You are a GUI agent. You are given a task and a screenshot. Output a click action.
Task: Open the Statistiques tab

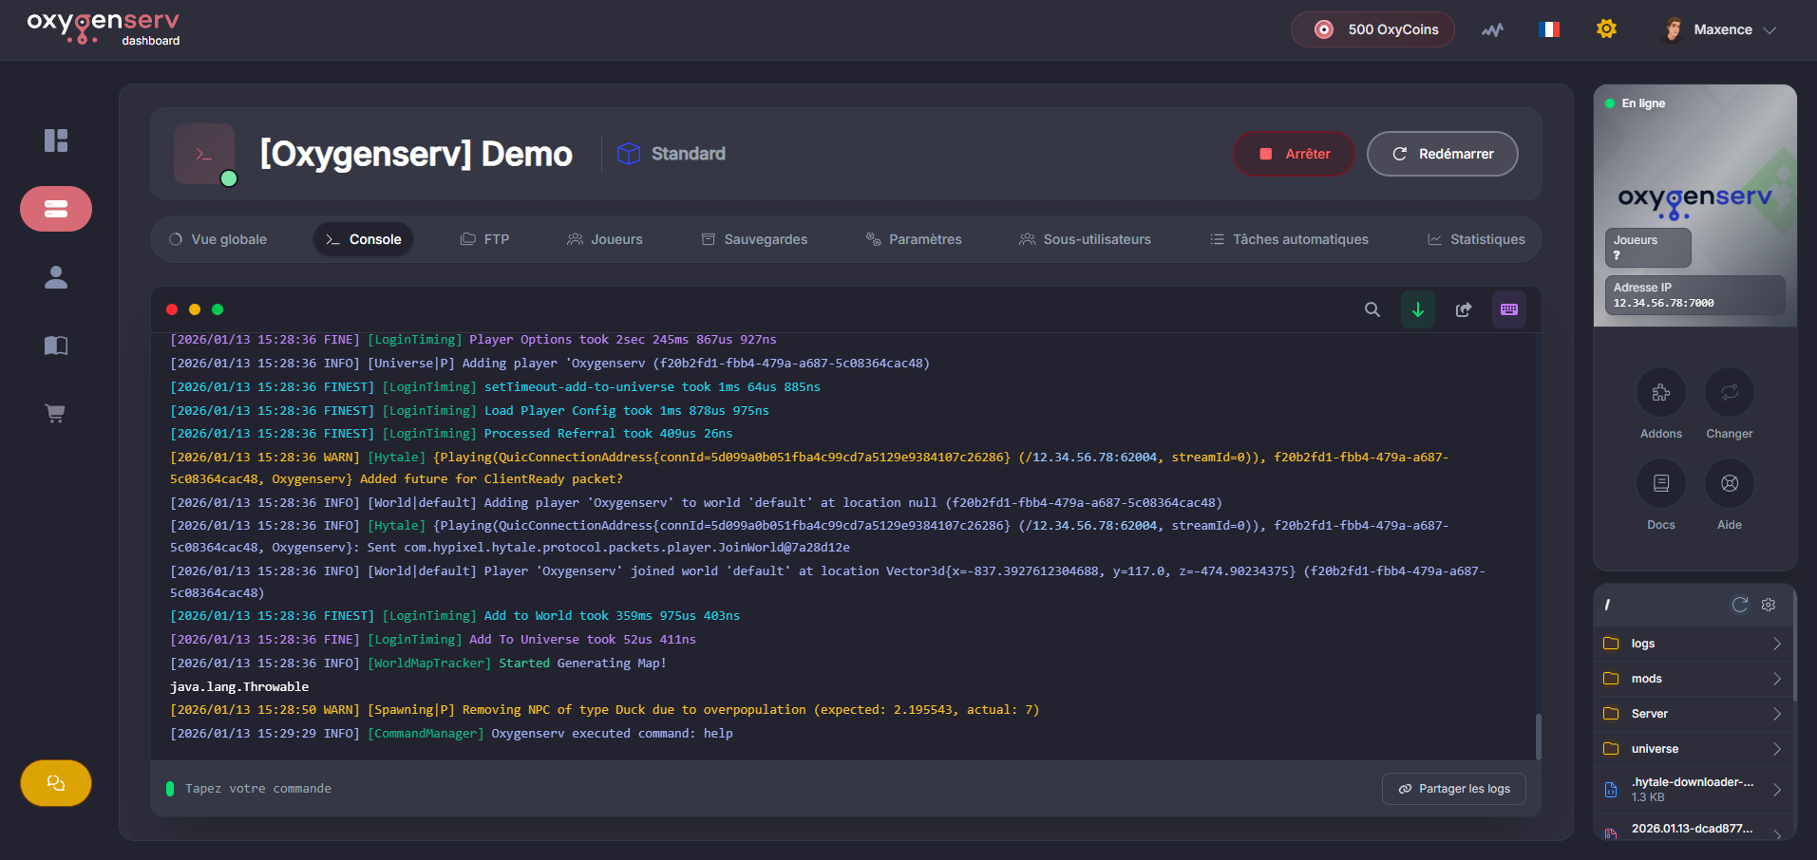click(1476, 239)
